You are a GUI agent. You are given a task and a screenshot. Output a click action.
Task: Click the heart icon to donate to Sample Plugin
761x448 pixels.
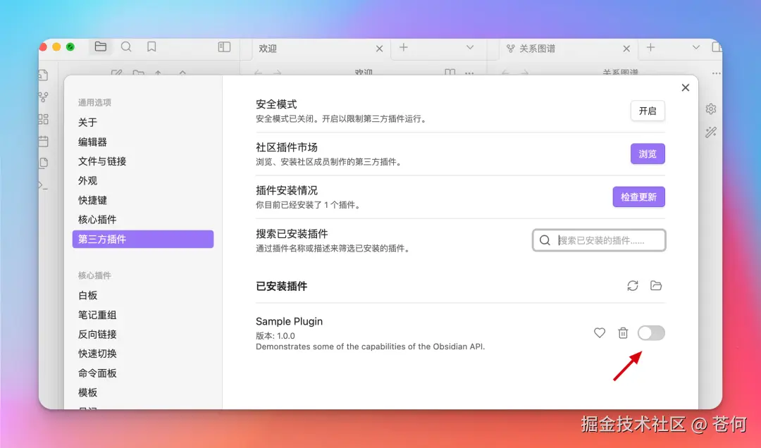click(x=599, y=332)
